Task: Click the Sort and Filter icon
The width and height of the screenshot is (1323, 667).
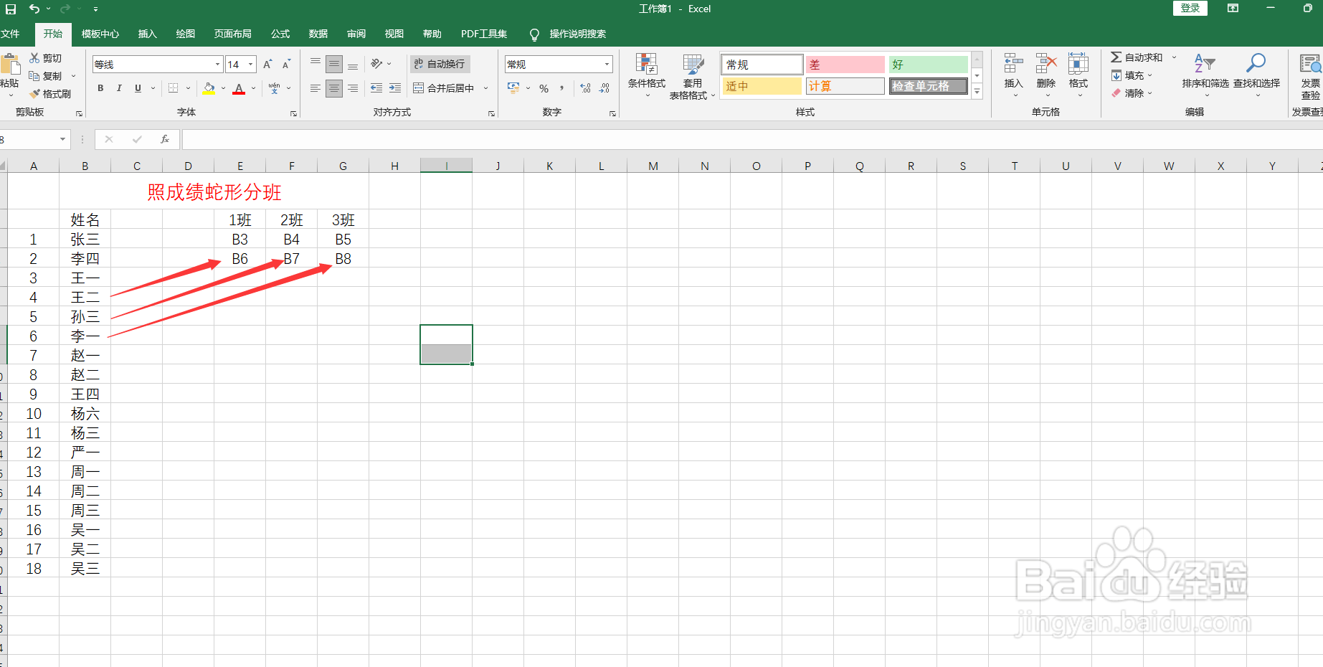Action: pyautogui.click(x=1205, y=63)
